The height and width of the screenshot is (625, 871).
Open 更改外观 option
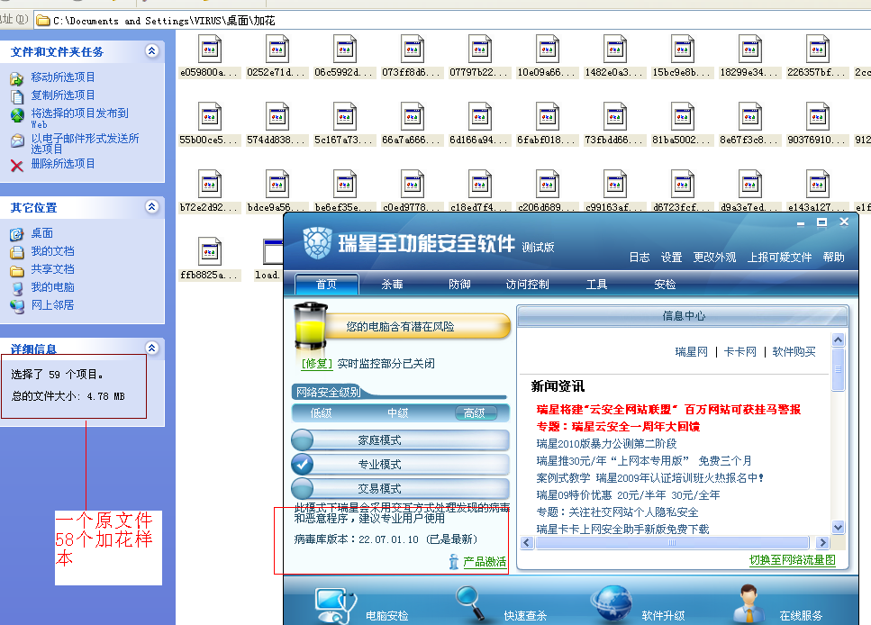point(714,258)
